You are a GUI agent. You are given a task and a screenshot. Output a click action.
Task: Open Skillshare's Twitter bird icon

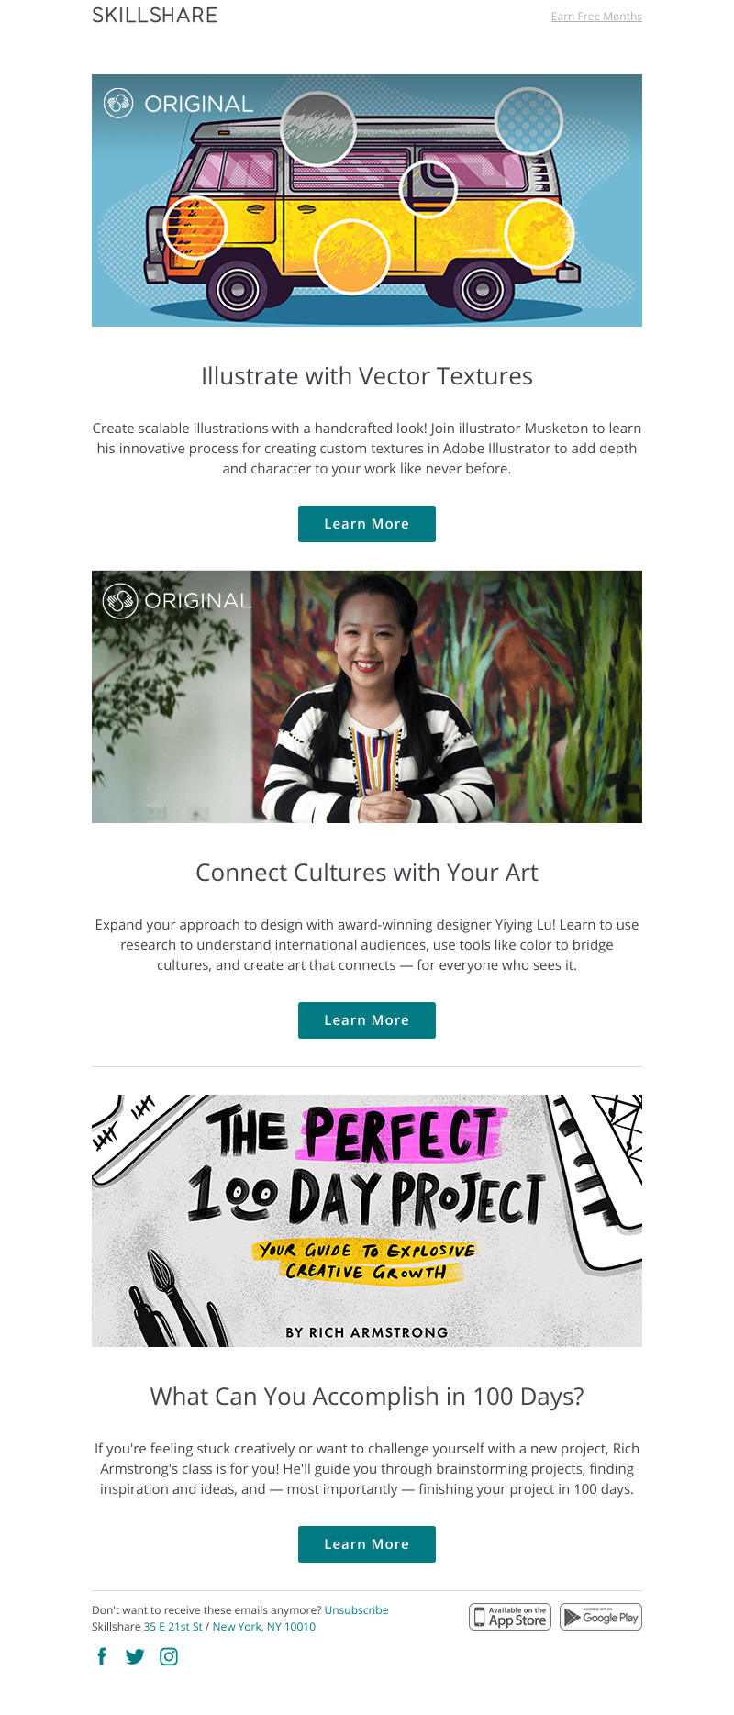[x=135, y=1656]
